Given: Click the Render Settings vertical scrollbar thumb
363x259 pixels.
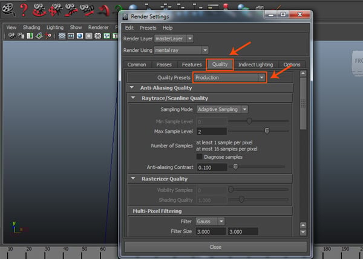Looking at the screenshot, I should (x=303, y=103).
